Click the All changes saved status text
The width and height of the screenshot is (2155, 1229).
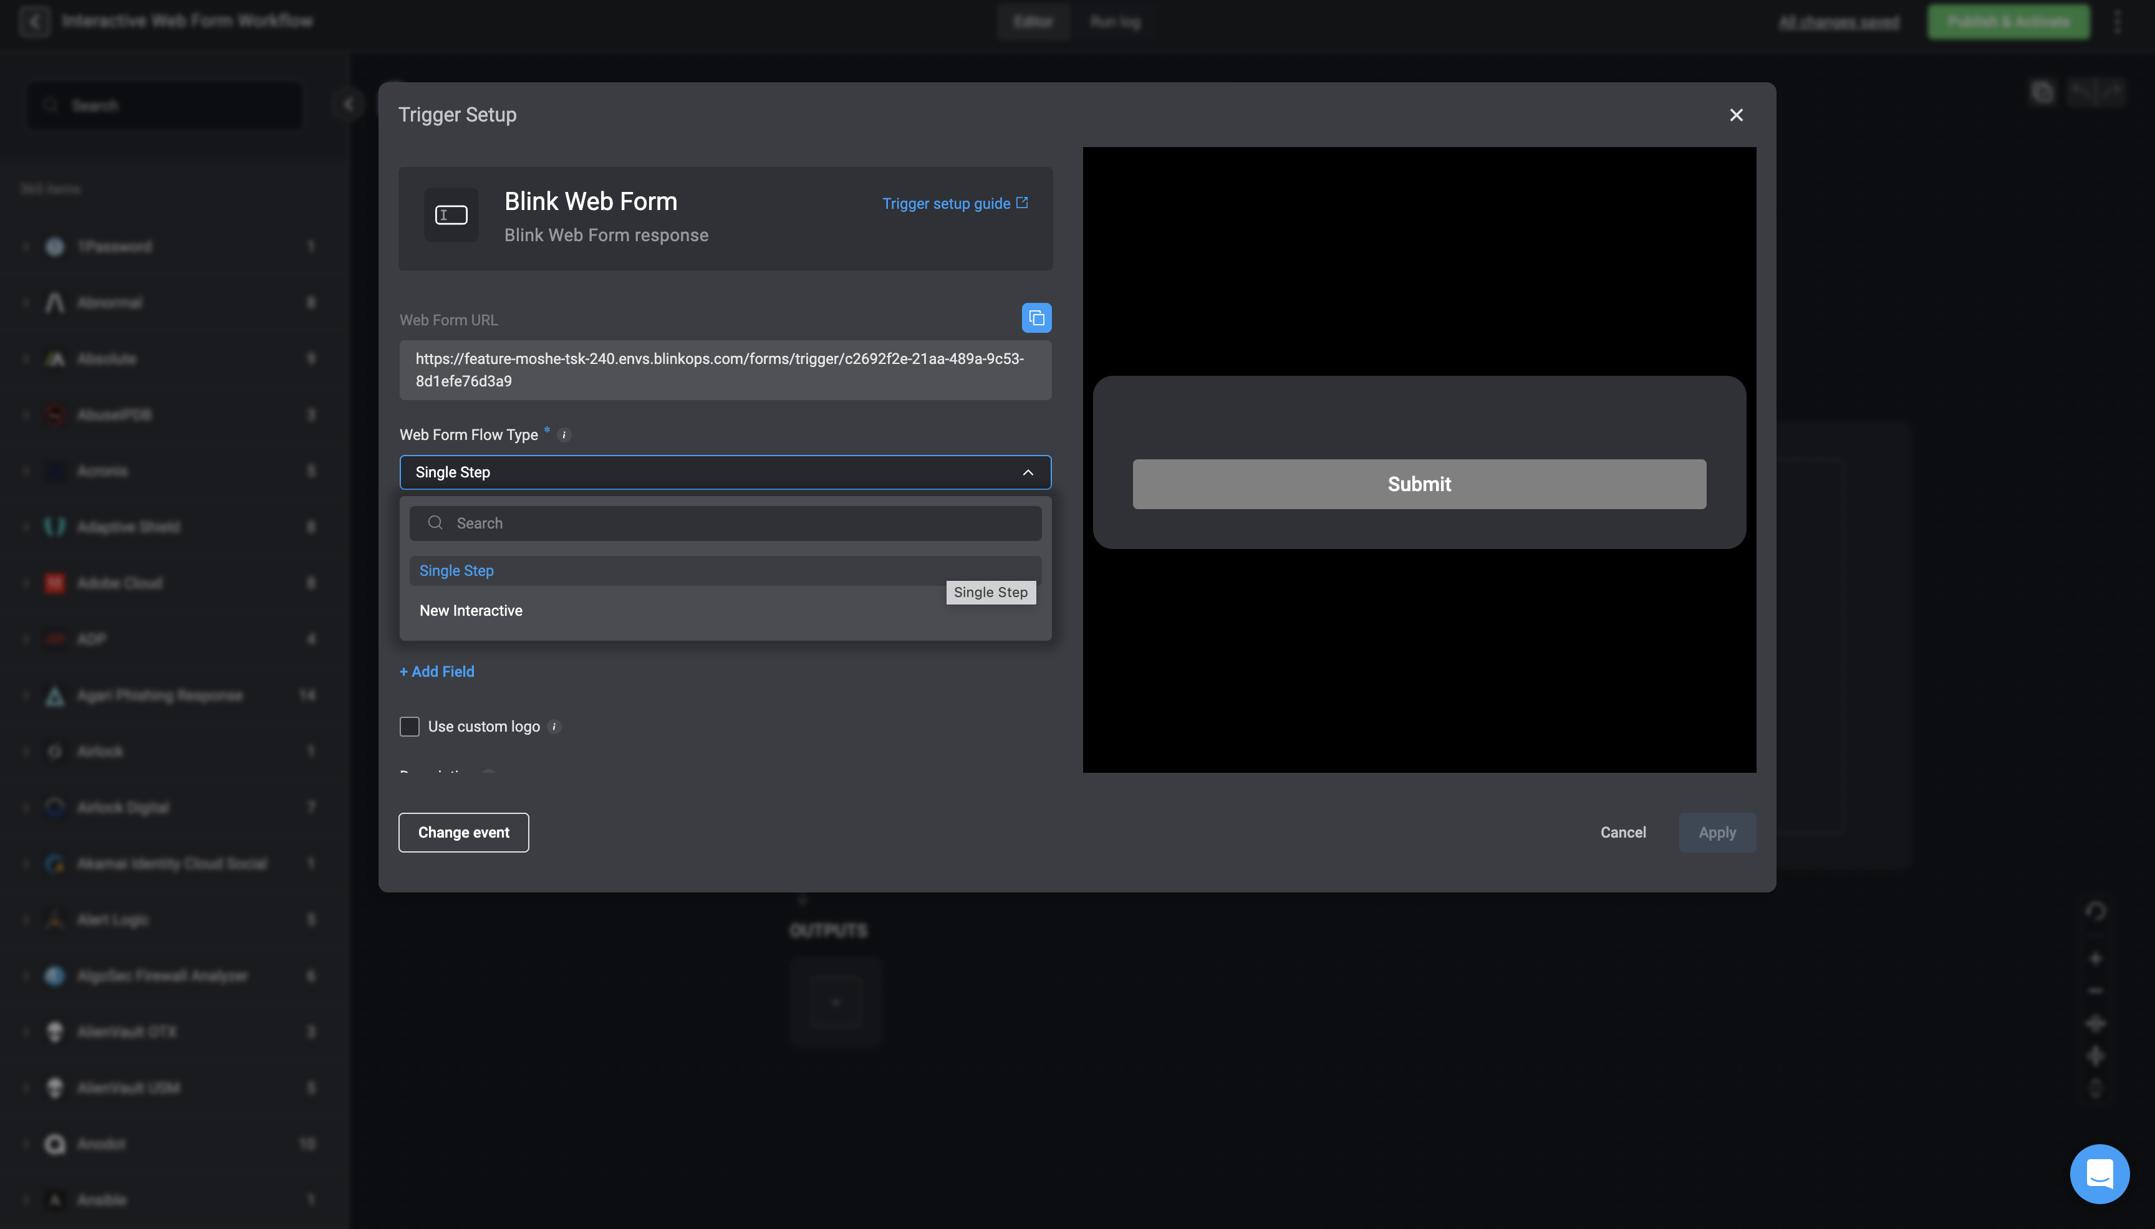1838,23
